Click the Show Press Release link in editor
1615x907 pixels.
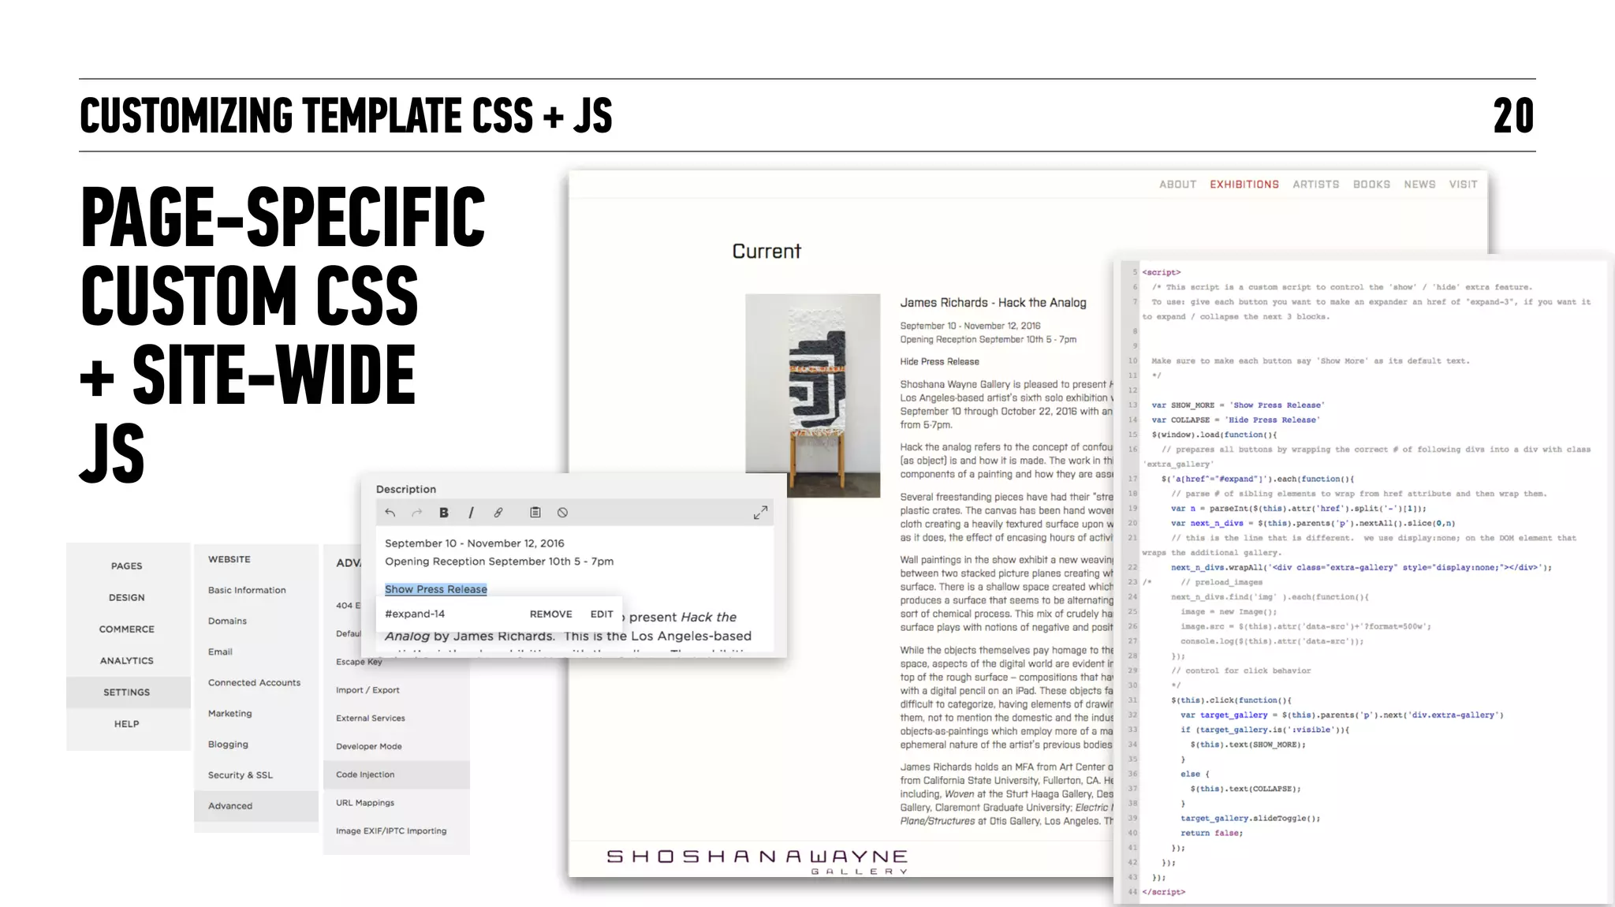tap(436, 589)
